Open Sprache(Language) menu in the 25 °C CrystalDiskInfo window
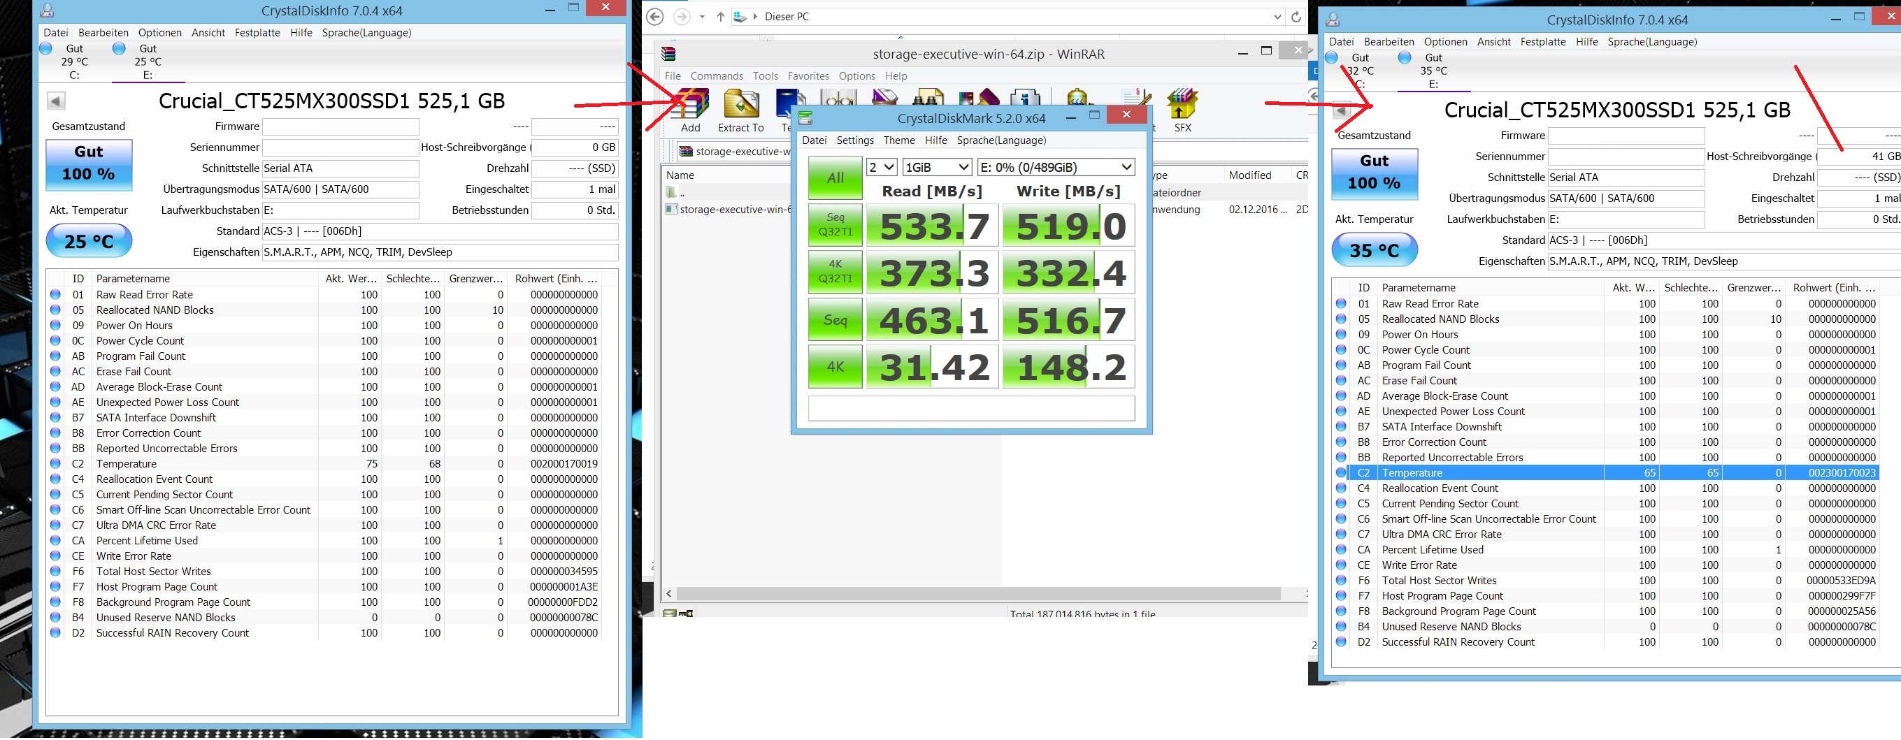1901x740 pixels. coord(367,32)
